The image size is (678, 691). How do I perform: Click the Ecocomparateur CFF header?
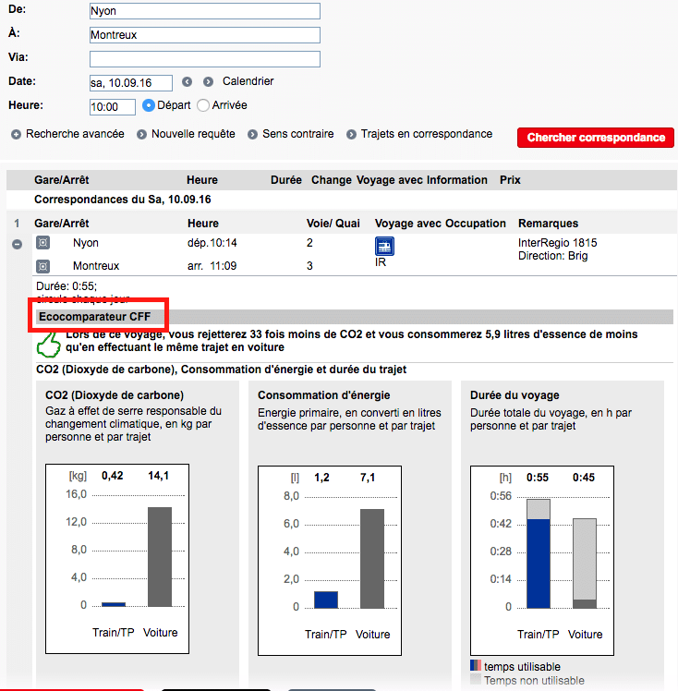click(x=95, y=317)
